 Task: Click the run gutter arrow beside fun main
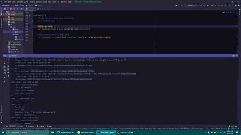pyautogui.click(x=30, y=15)
